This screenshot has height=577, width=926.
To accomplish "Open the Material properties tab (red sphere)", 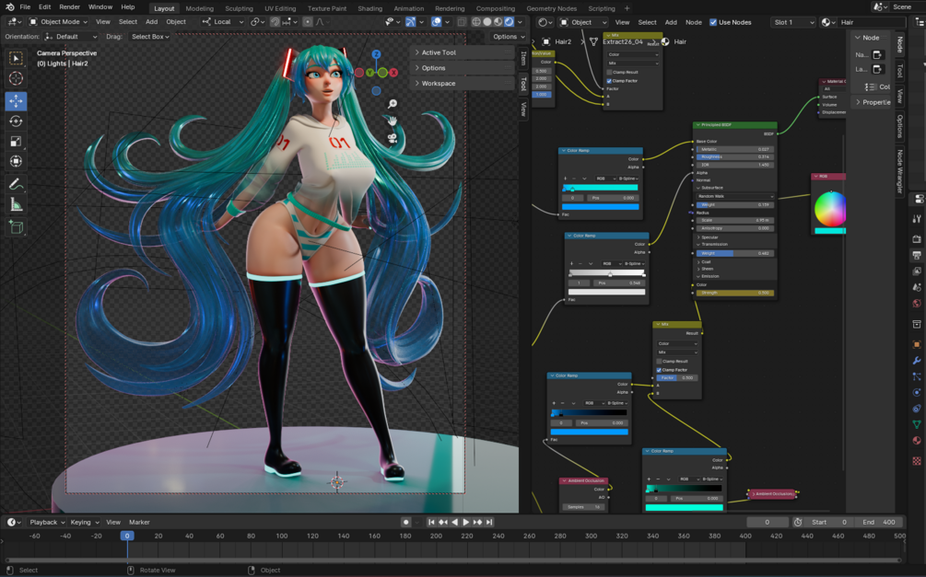I will click(917, 440).
